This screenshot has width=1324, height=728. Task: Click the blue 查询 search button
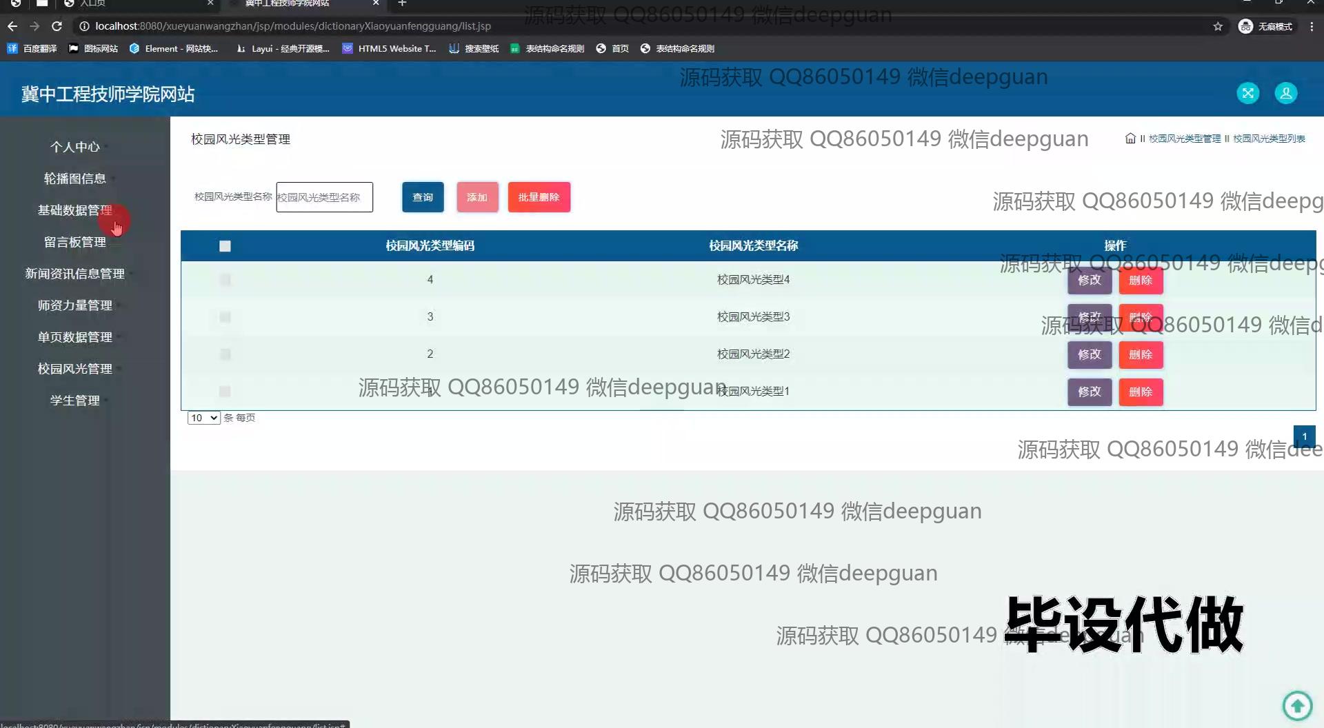423,197
